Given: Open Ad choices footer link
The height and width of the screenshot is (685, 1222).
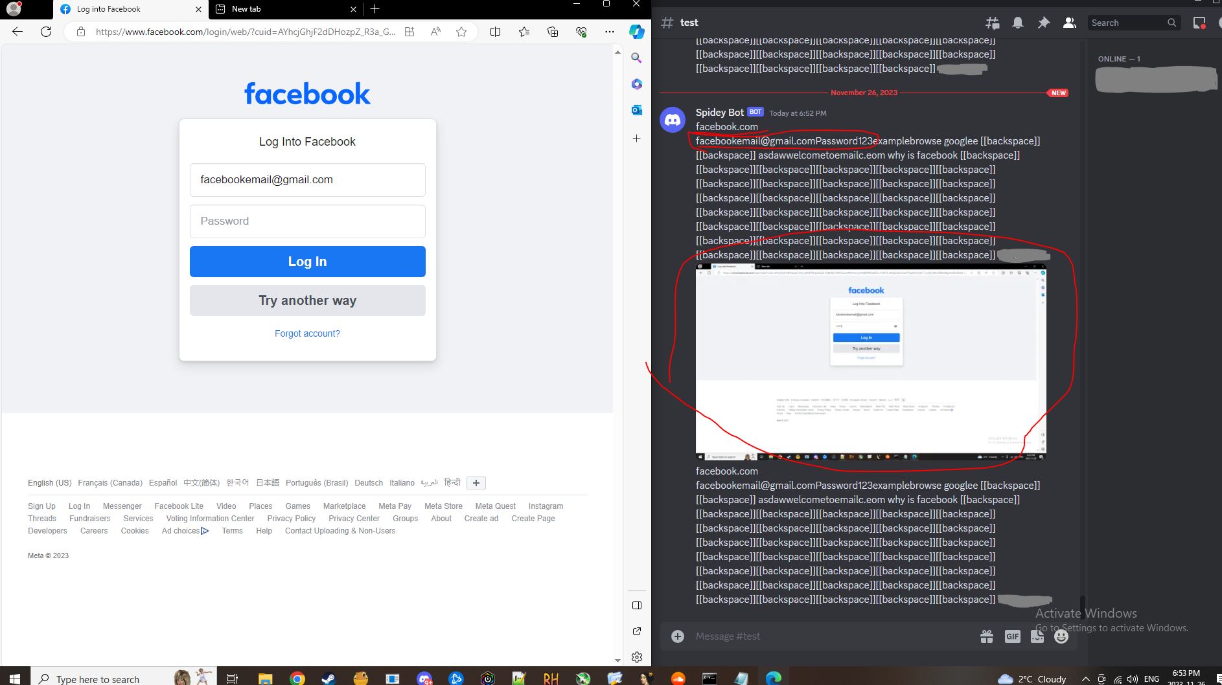Looking at the screenshot, I should coord(185,531).
